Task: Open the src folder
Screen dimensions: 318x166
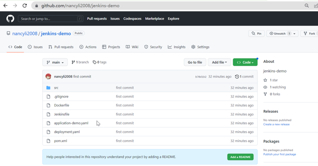Action: tap(56, 88)
